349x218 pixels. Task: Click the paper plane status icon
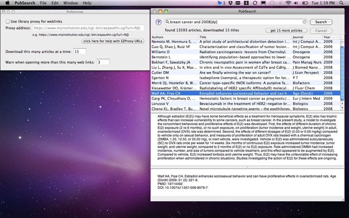tap(220, 3)
